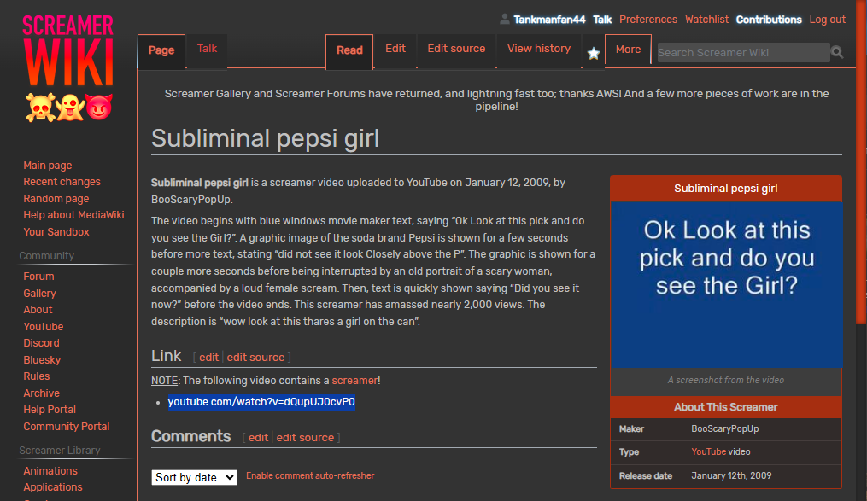867x501 pixels.
Task: Open Preferences from the user menu
Action: (x=648, y=20)
